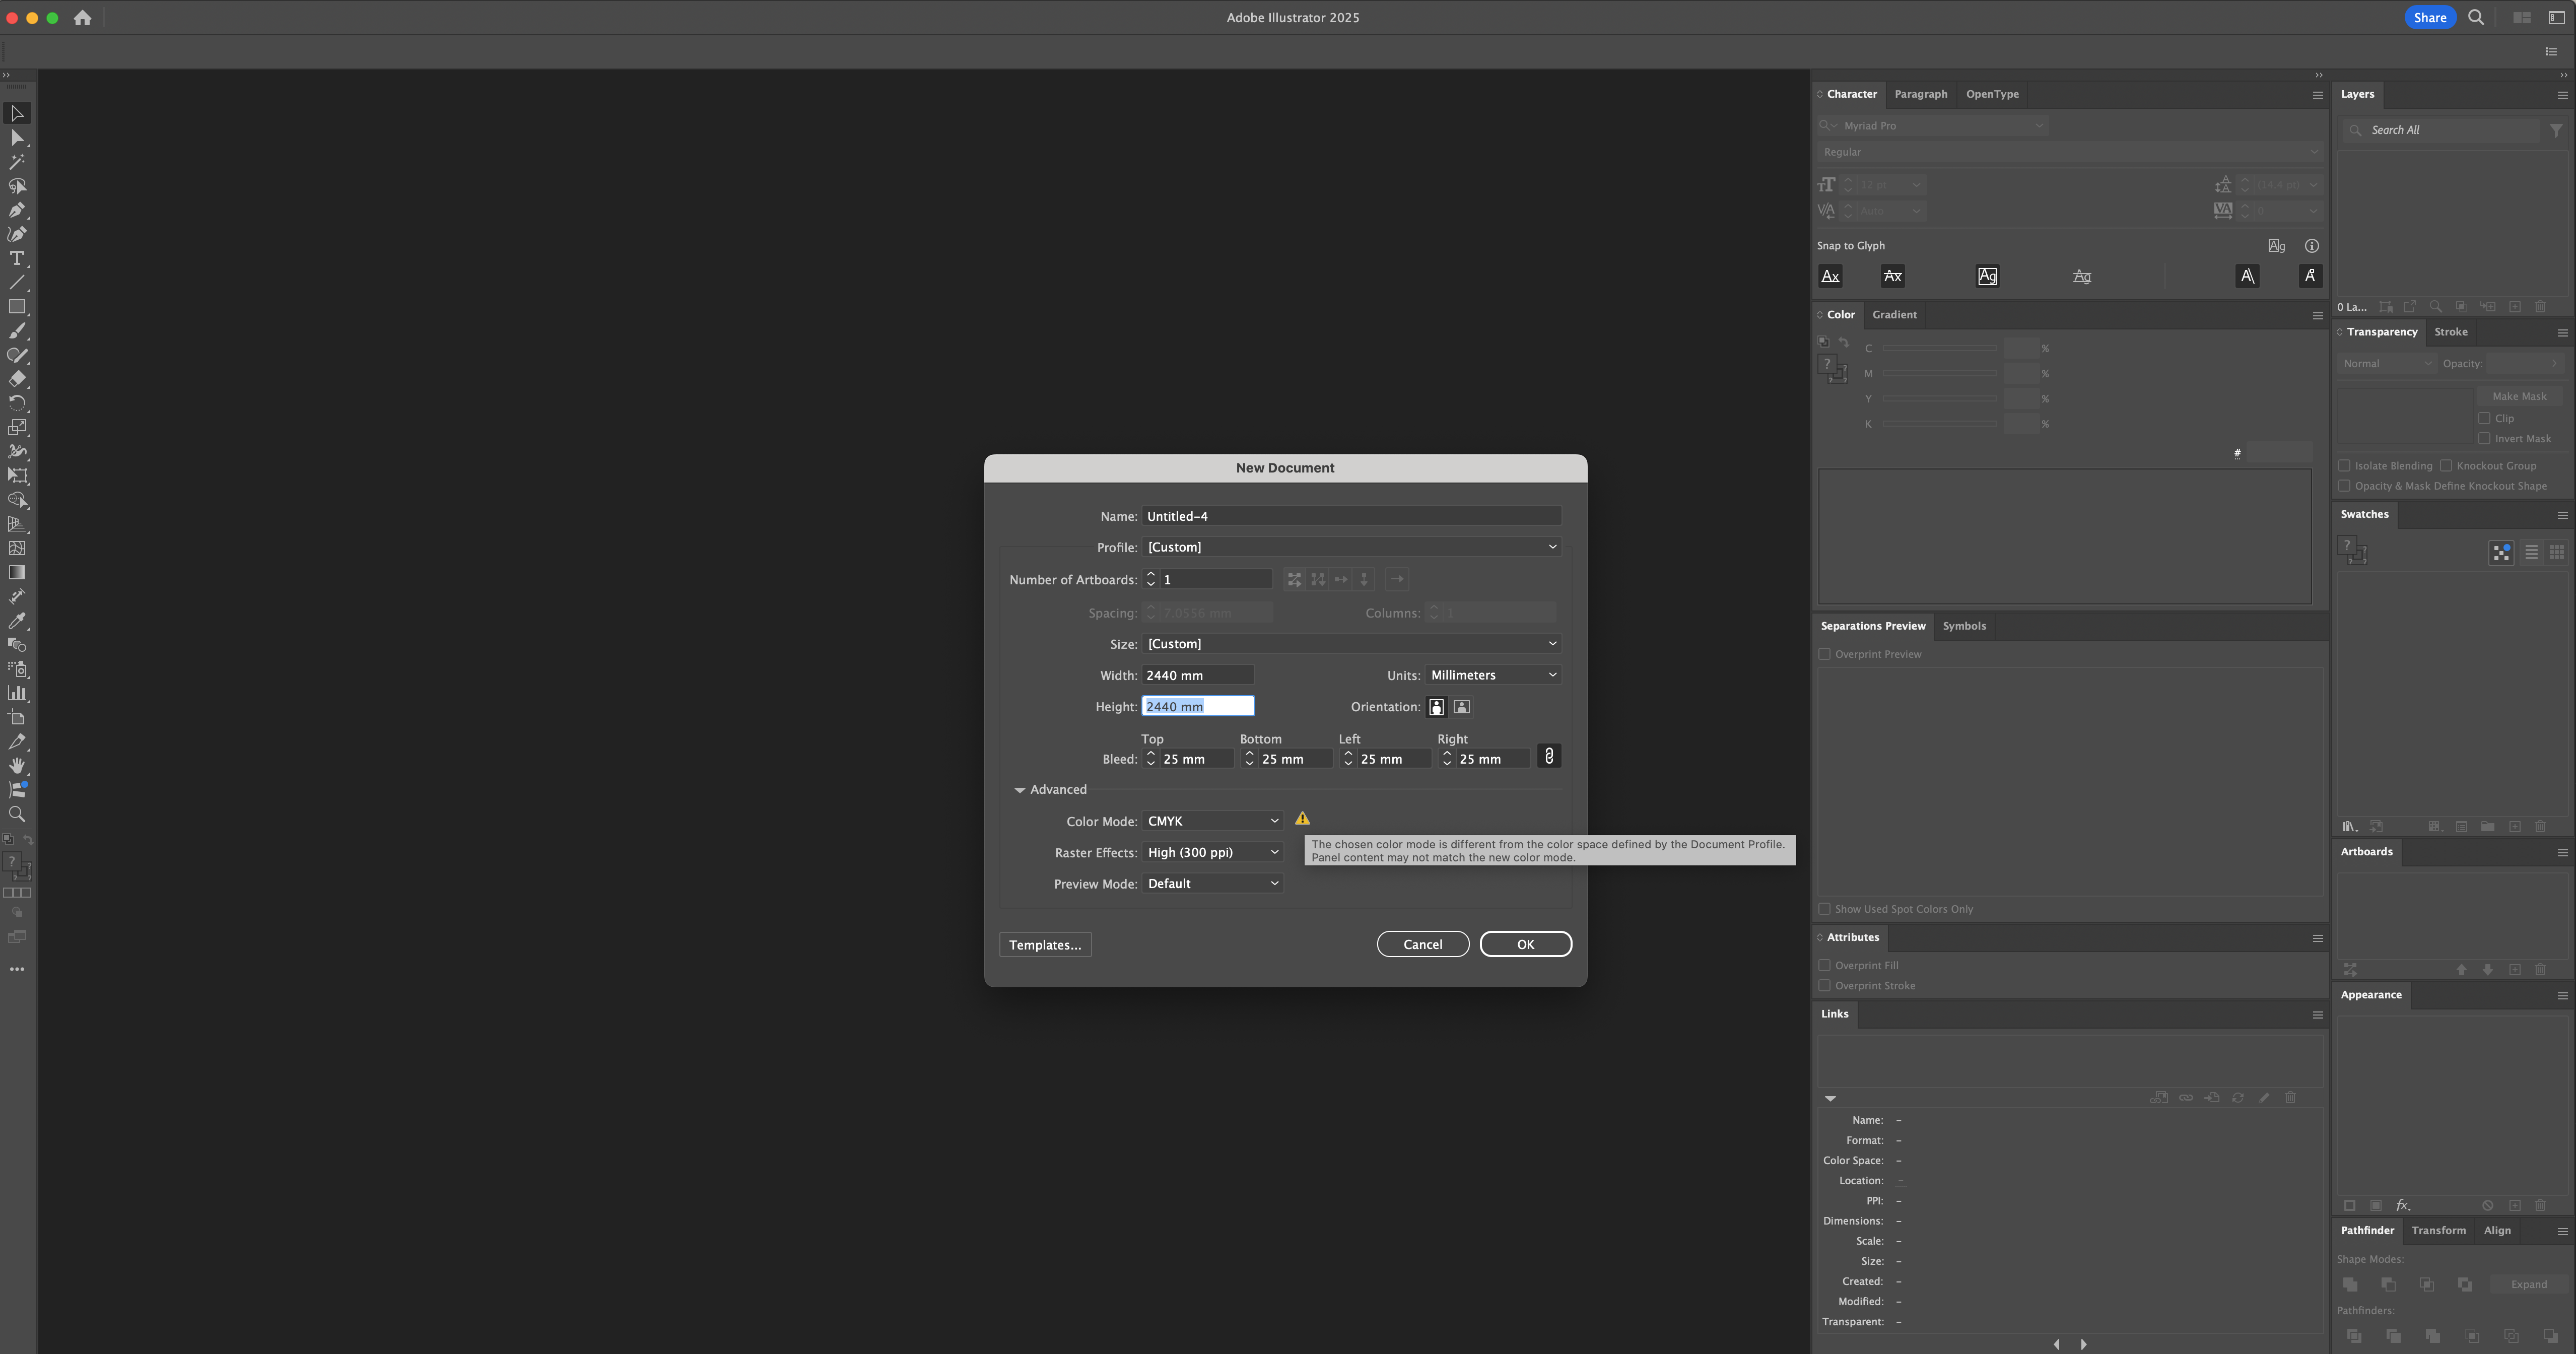
Task: Switch to the Paragraph tab
Action: [x=1921, y=93]
